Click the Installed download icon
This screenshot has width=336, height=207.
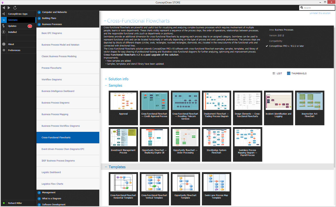coord(3,32)
